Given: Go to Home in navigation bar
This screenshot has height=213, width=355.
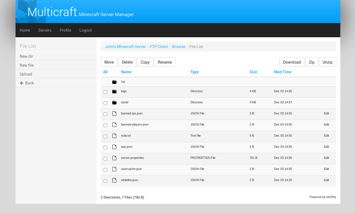Looking at the screenshot, I should [x=25, y=30].
